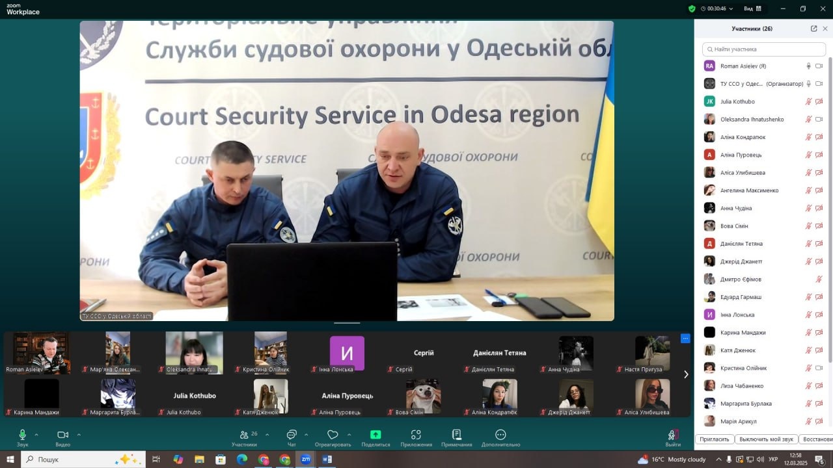Open the Chat (Чат) panel
This screenshot has height=468, width=833.
(x=292, y=435)
